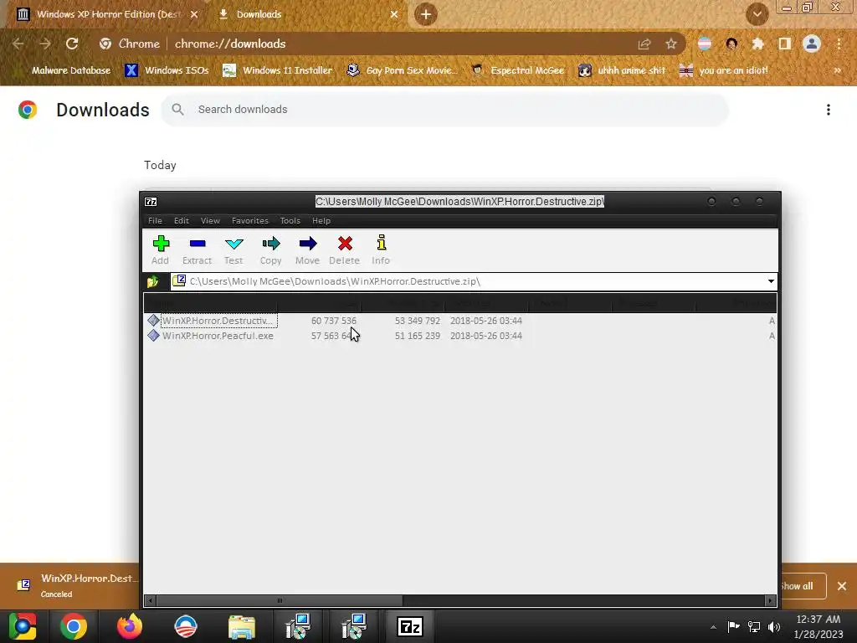Image resolution: width=857 pixels, height=643 pixels.
Task: Open the Edit menu in 7-Zip
Action: pyautogui.click(x=181, y=221)
